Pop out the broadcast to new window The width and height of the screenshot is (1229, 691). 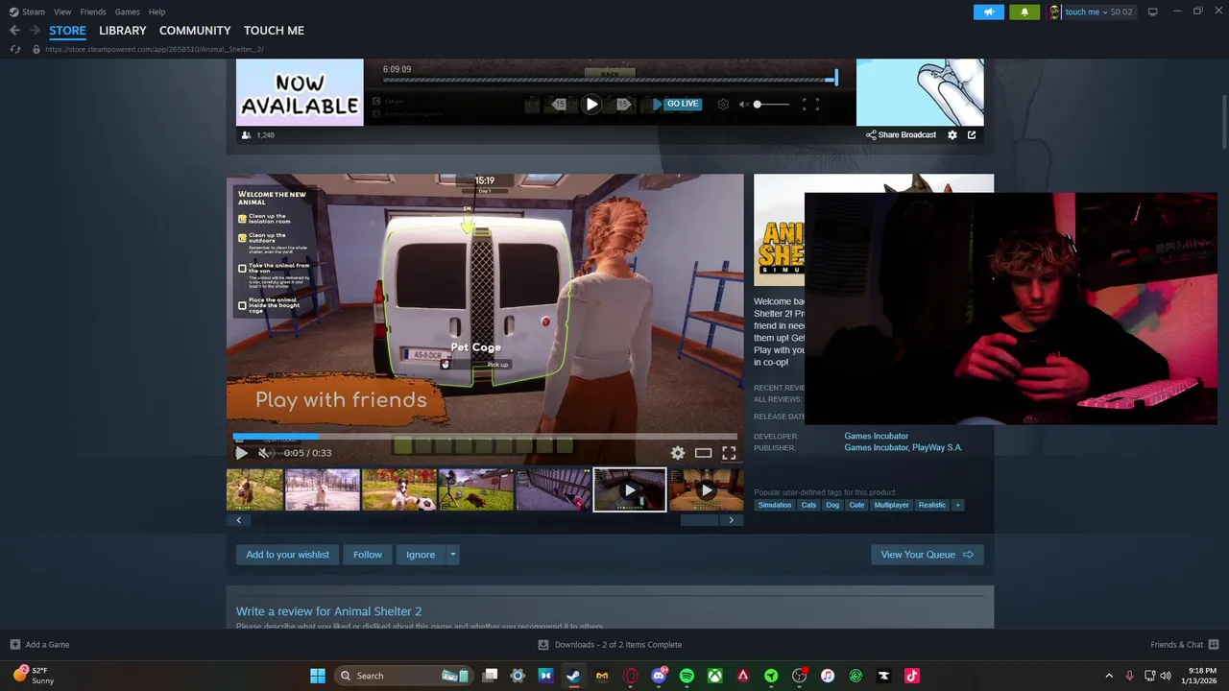(x=972, y=135)
